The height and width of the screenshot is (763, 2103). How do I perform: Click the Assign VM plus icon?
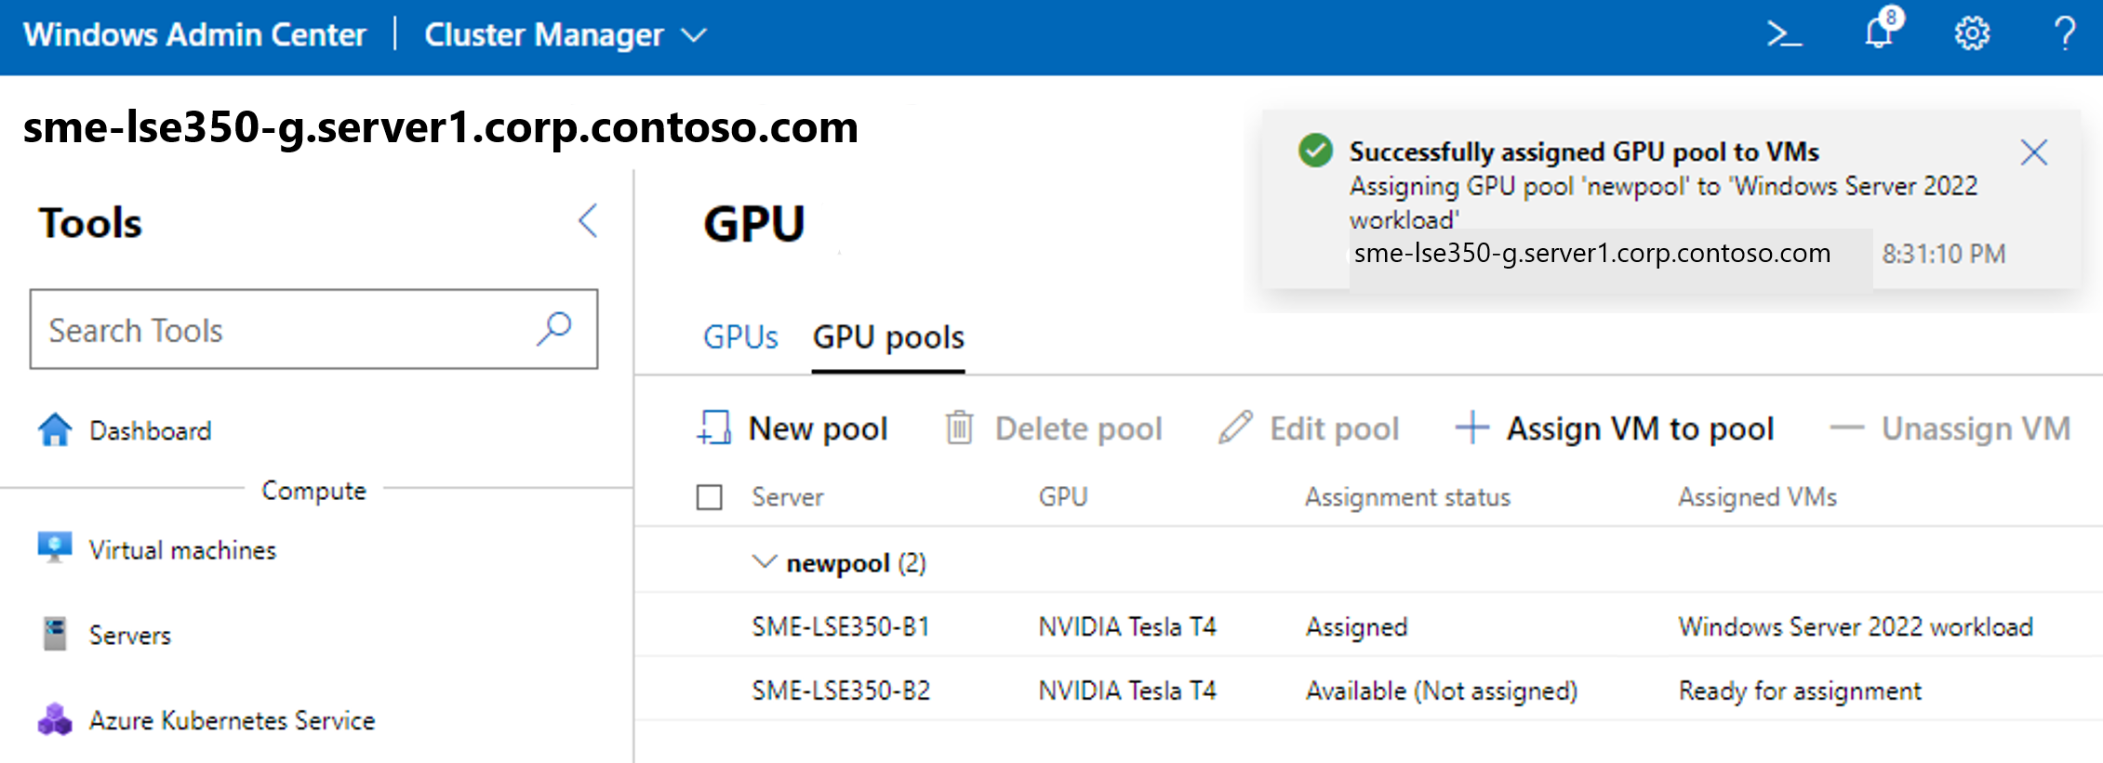[1472, 428]
